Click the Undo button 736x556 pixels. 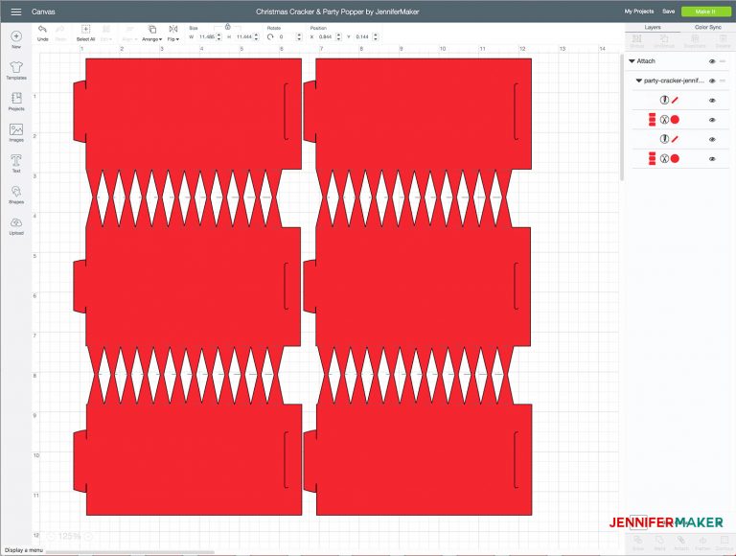(x=43, y=33)
